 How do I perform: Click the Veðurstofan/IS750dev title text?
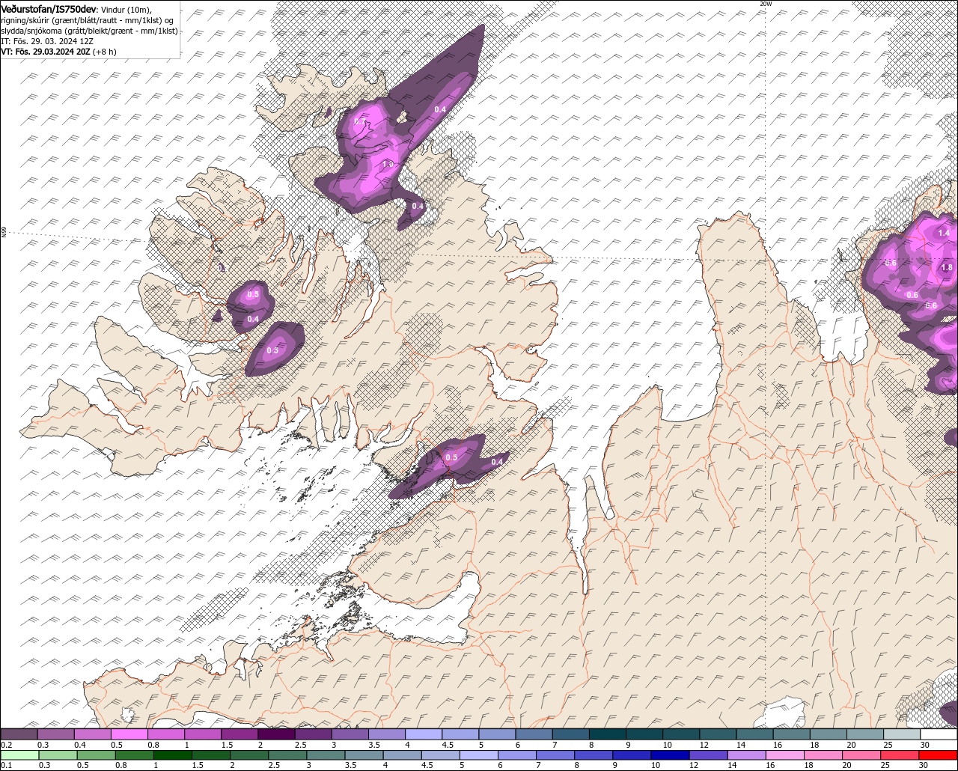click(x=49, y=9)
